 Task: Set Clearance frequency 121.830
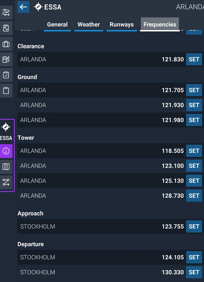pyautogui.click(x=194, y=59)
